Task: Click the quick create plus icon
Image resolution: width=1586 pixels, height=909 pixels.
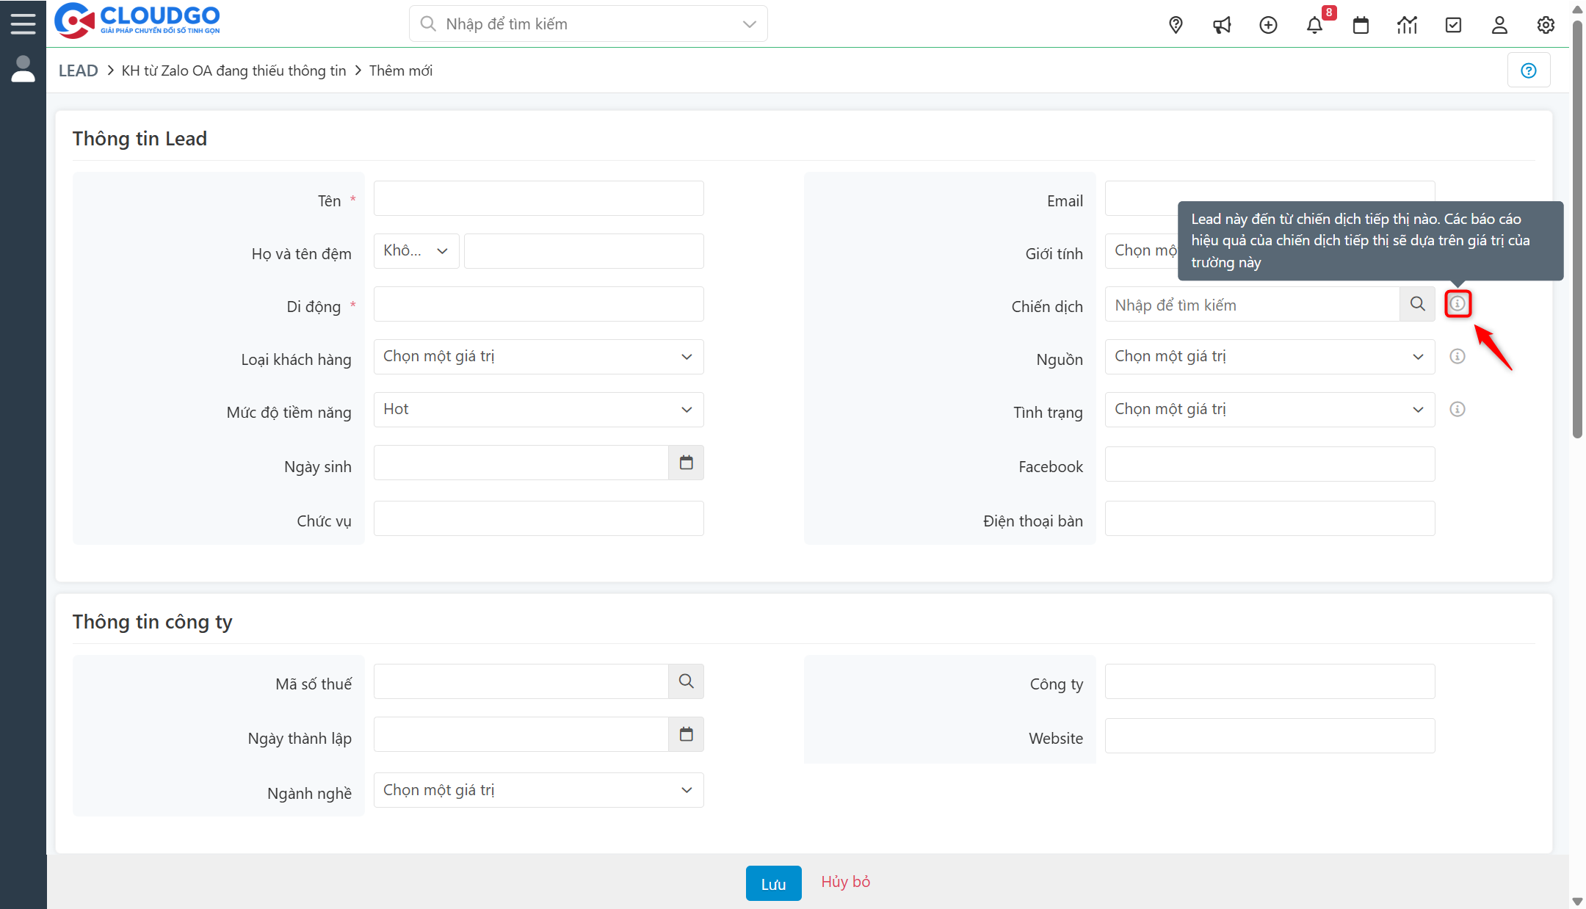Action: [1268, 25]
